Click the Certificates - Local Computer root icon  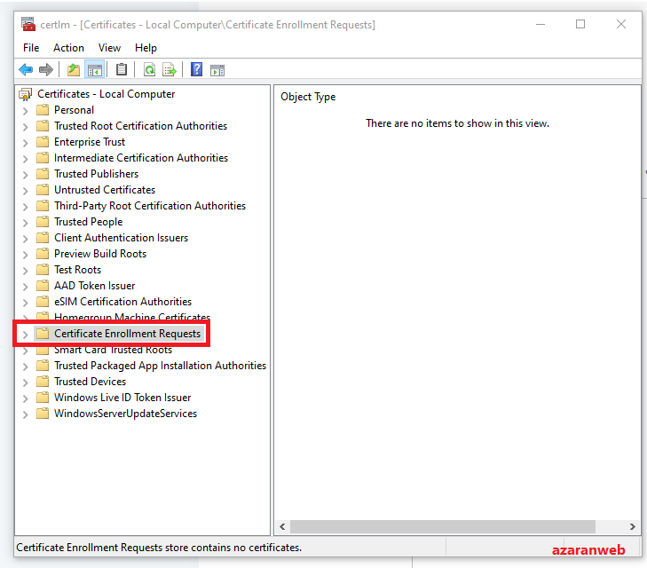pos(25,94)
